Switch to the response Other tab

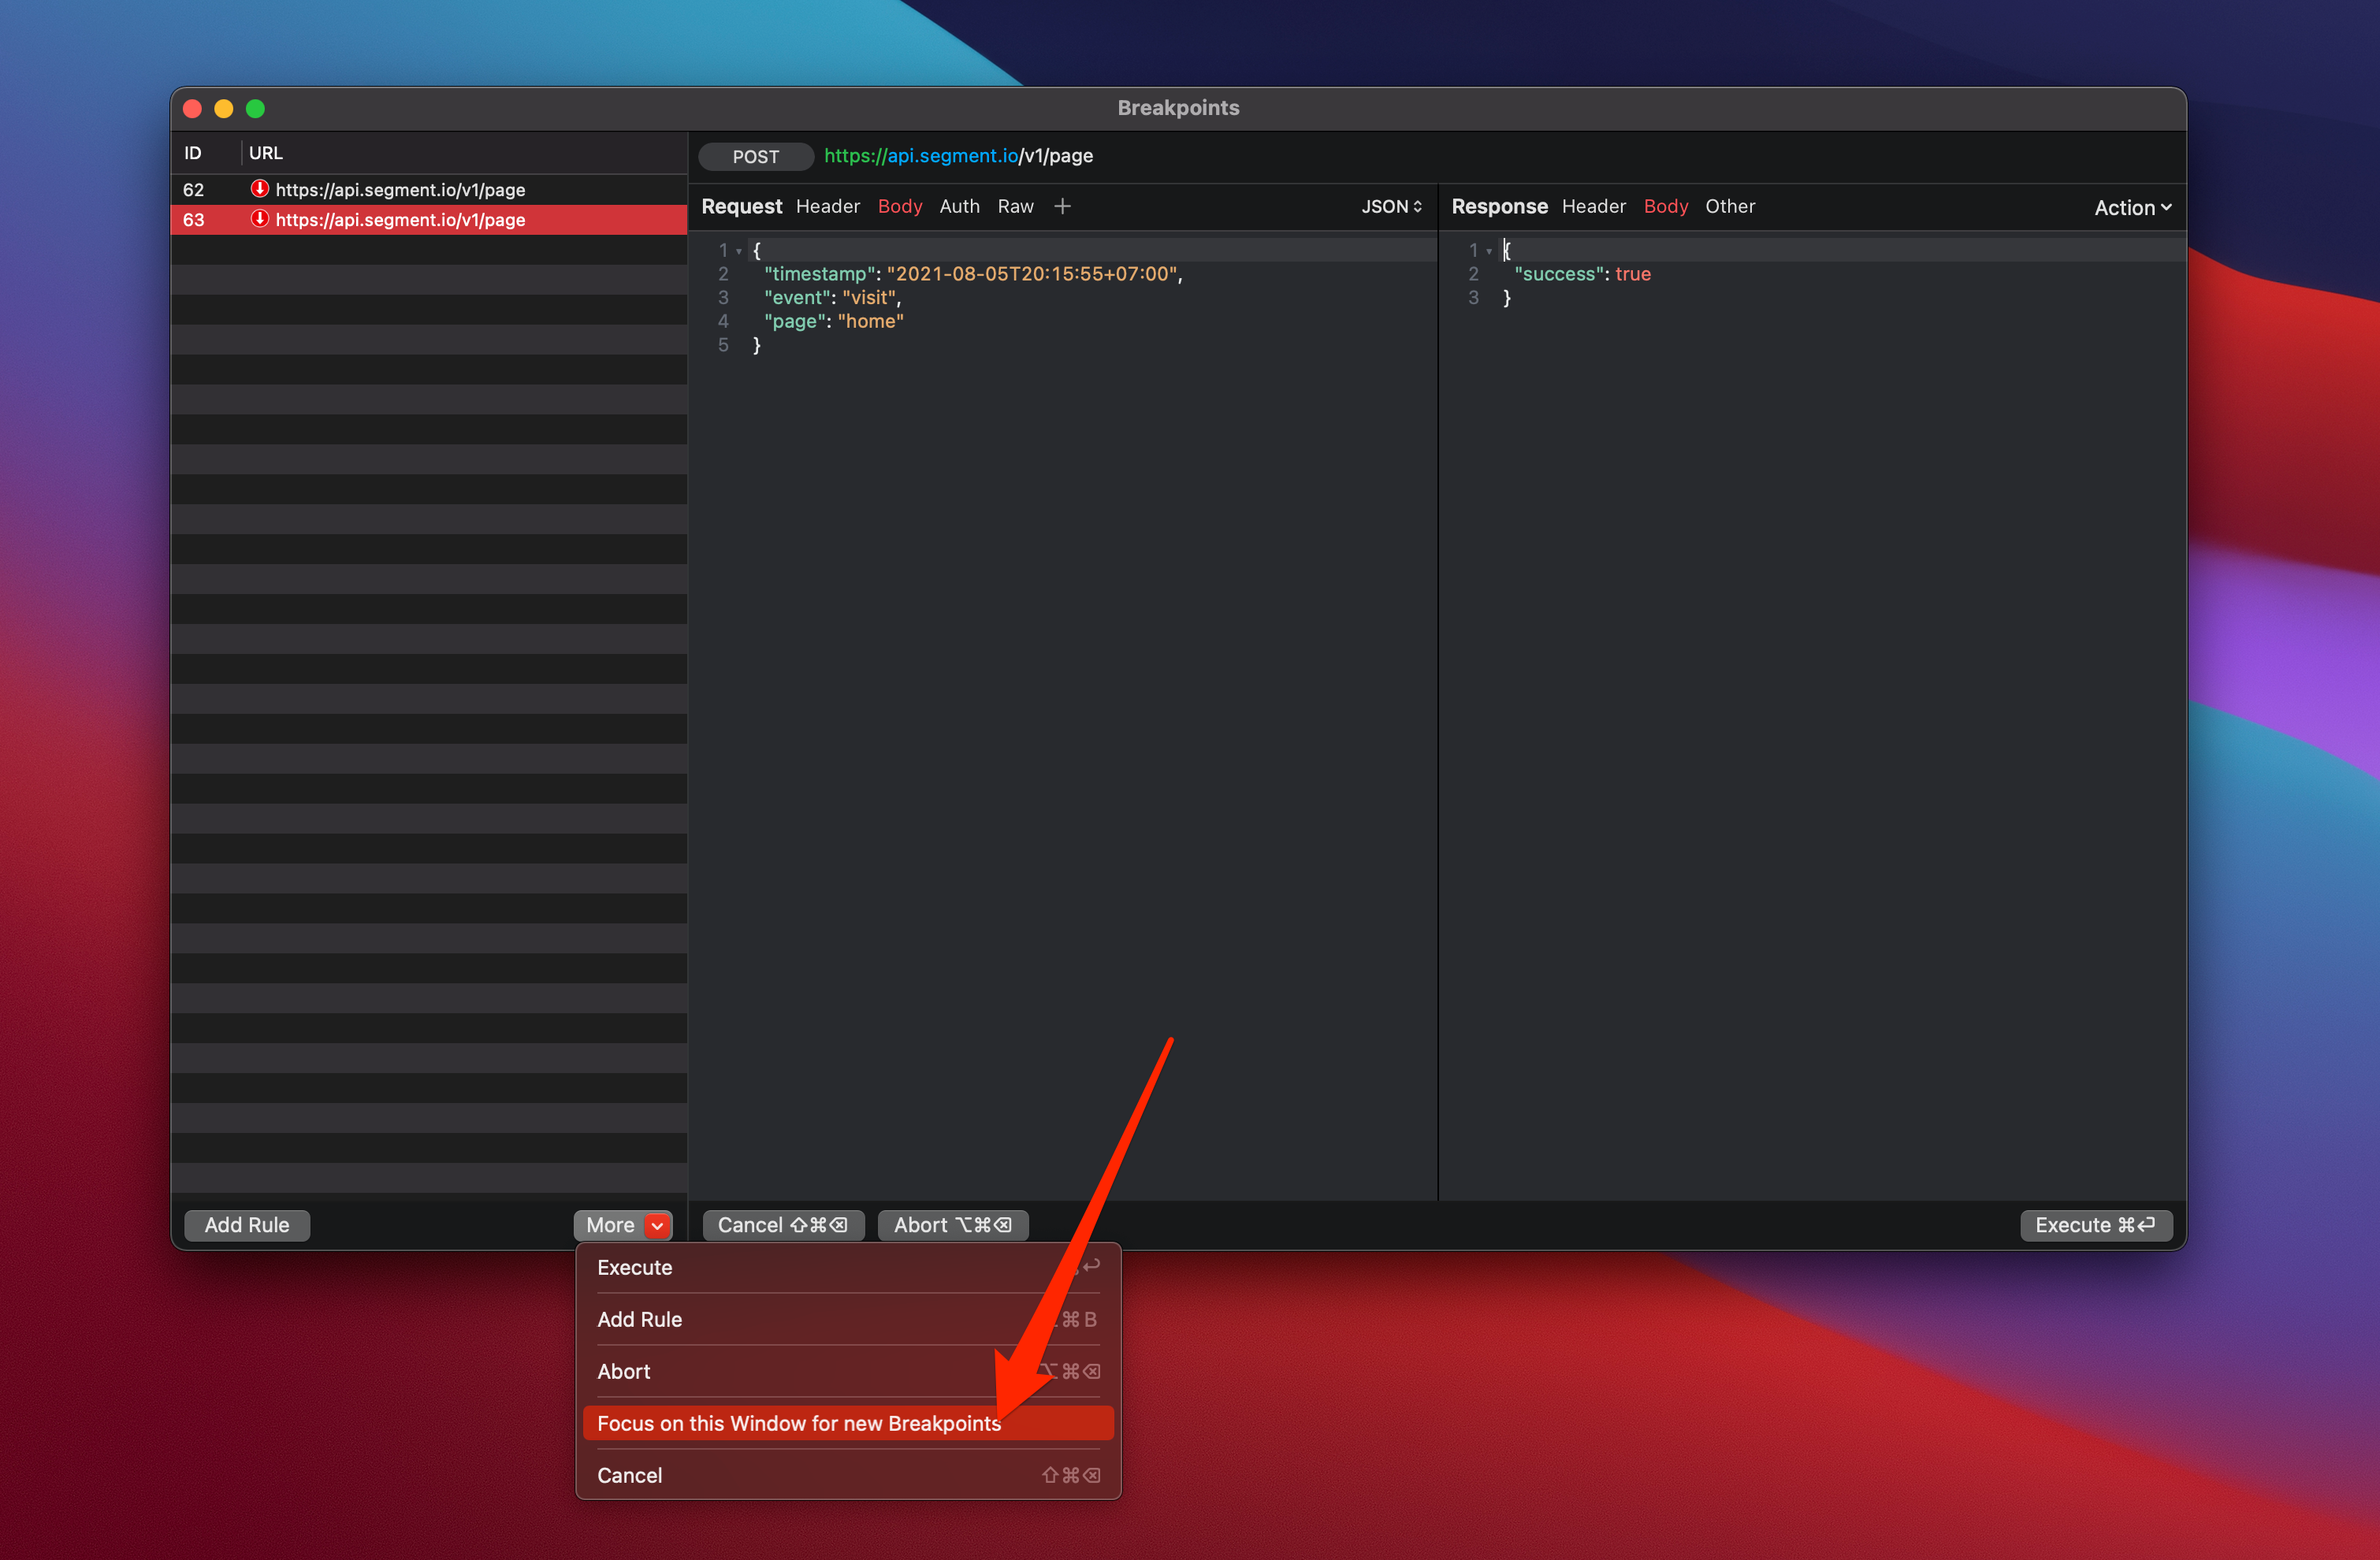pyautogui.click(x=1729, y=206)
